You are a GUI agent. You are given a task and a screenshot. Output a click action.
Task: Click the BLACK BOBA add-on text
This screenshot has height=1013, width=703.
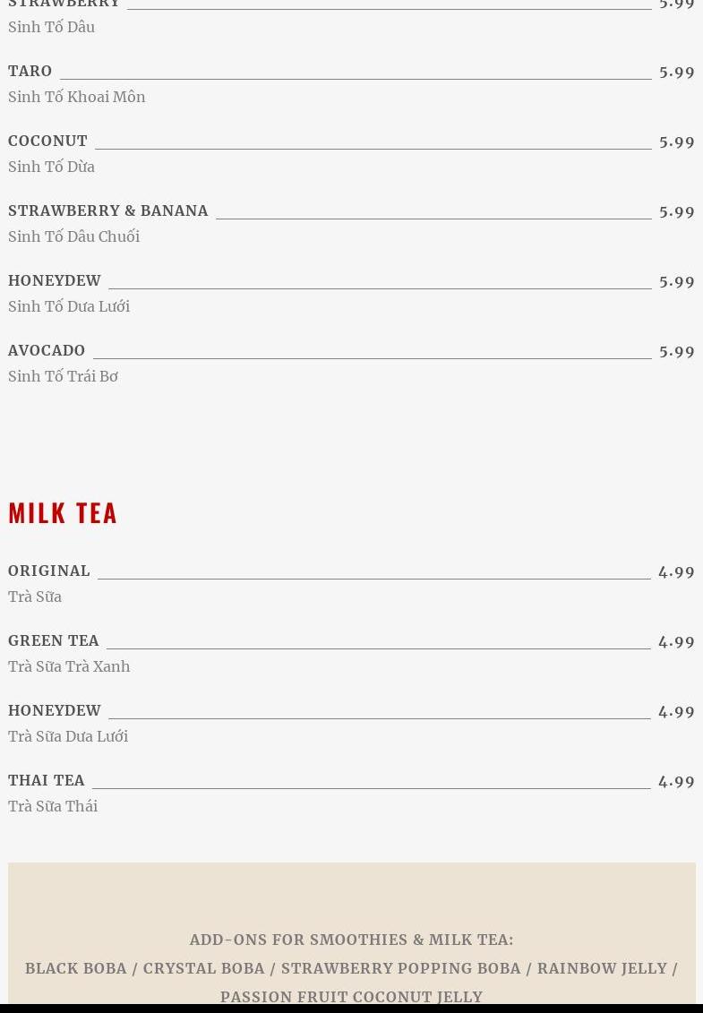click(x=76, y=968)
